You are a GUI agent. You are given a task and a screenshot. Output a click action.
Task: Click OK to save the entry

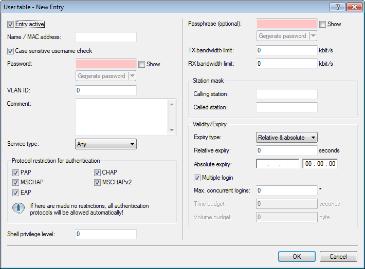(x=297, y=256)
